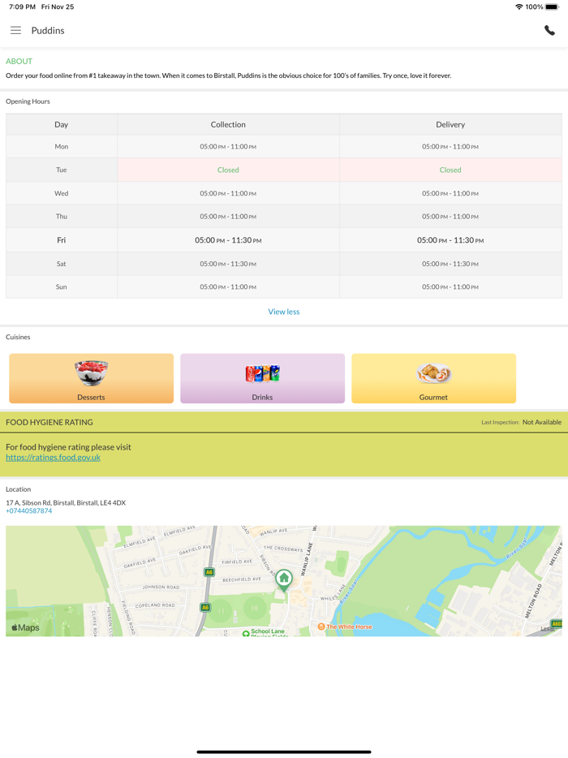Open the ratings.food.gov.uk link

[54, 457]
